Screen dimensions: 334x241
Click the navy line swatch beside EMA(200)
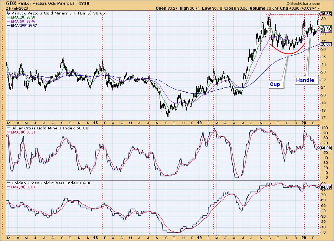tap(9, 25)
